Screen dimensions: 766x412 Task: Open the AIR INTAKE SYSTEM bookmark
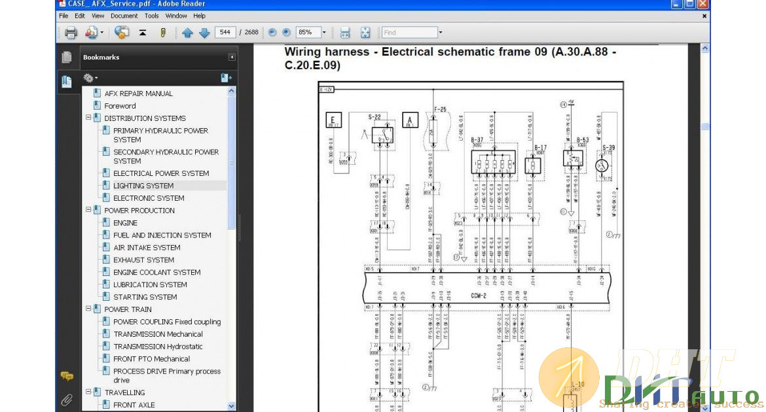pos(147,247)
